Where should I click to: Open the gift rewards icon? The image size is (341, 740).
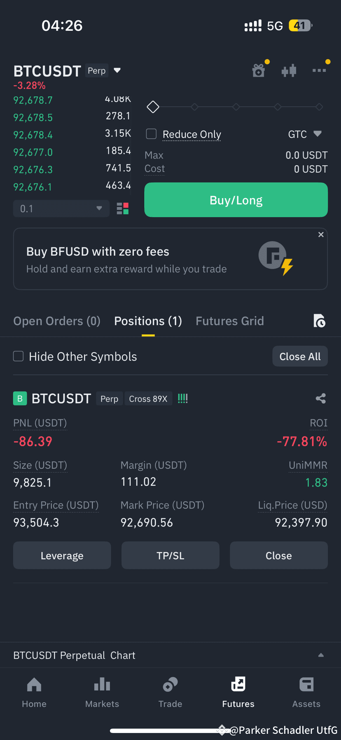[259, 70]
